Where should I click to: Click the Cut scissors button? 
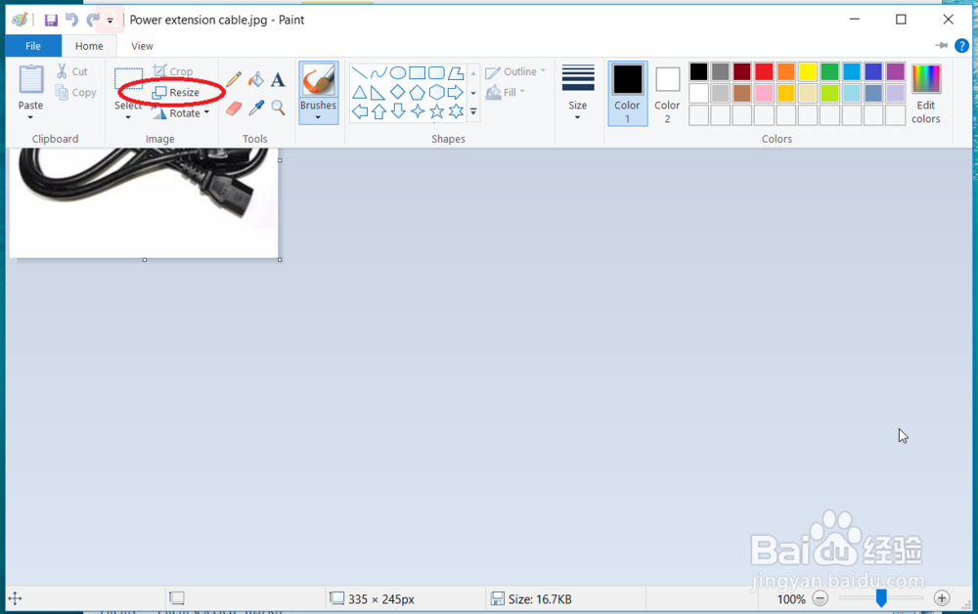coord(72,71)
